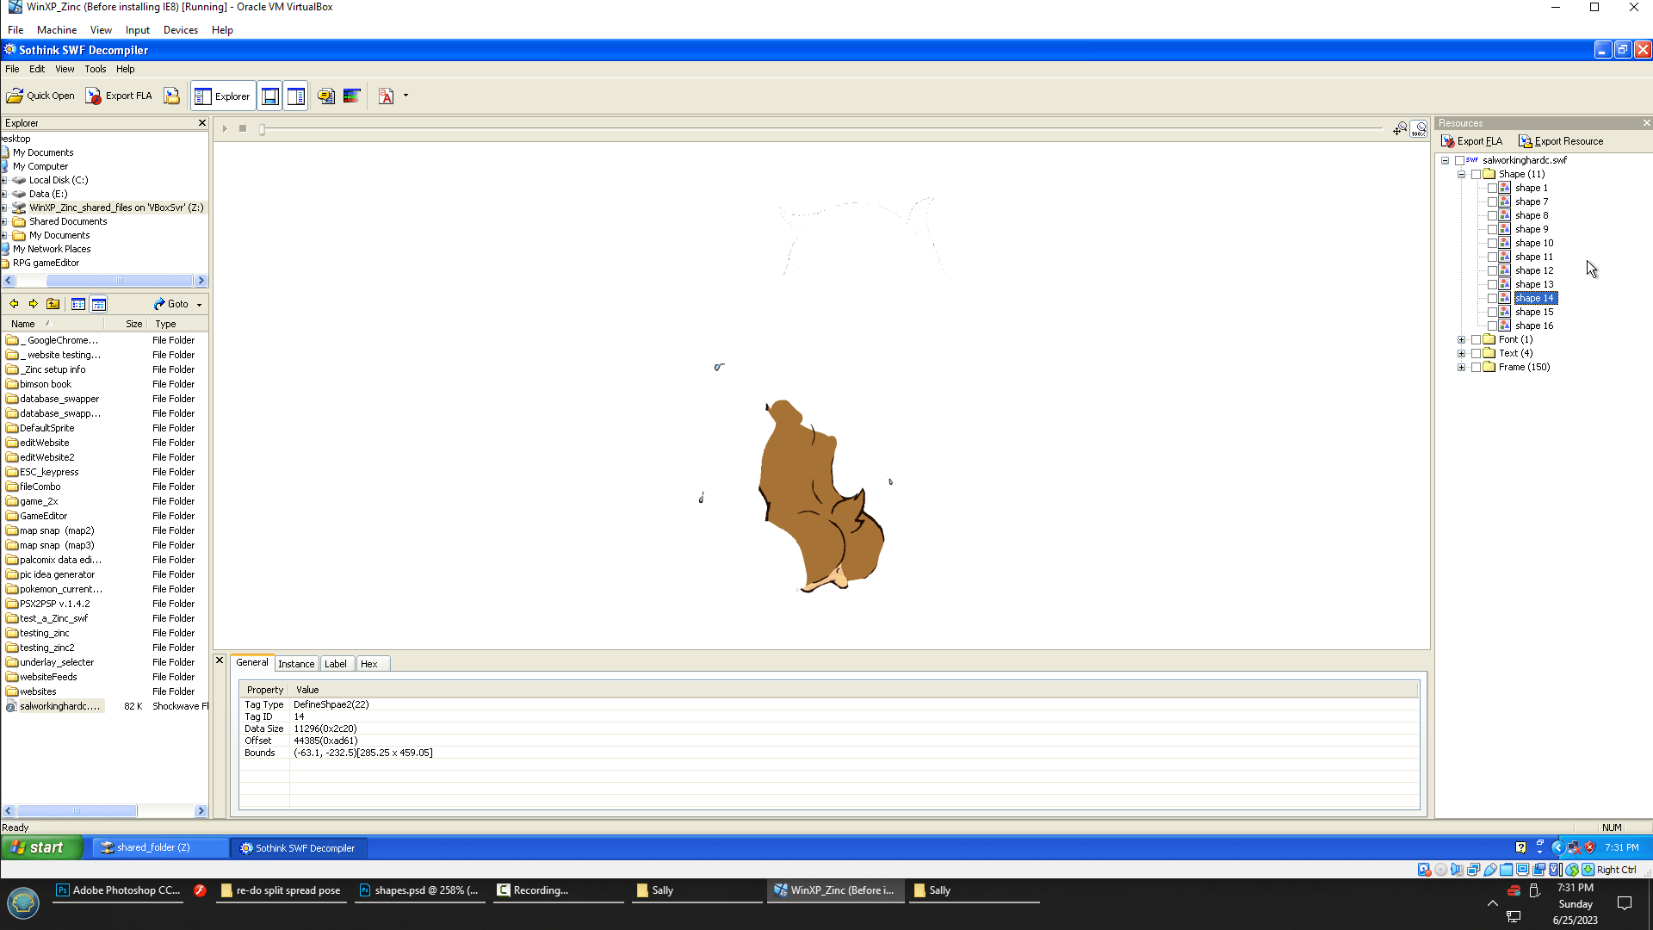Open the Goto dropdown arrow

[x=199, y=305]
